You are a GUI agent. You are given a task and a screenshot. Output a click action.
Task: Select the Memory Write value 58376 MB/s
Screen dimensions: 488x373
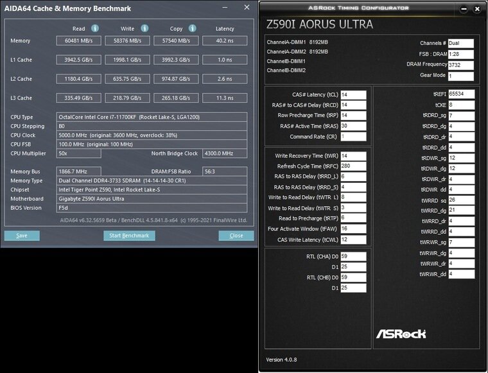[127, 40]
